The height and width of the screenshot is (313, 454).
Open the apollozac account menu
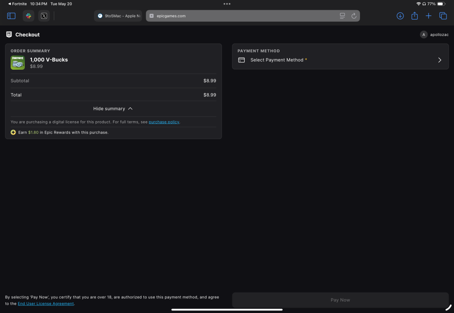click(434, 35)
